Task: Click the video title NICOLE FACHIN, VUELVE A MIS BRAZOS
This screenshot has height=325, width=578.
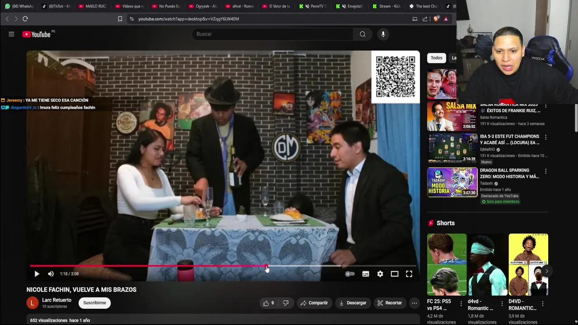Action: click(81, 290)
